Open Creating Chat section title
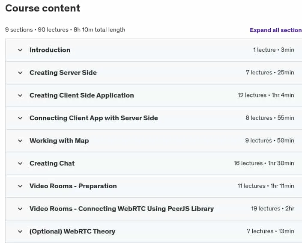The width and height of the screenshot is (302, 243). point(52,163)
